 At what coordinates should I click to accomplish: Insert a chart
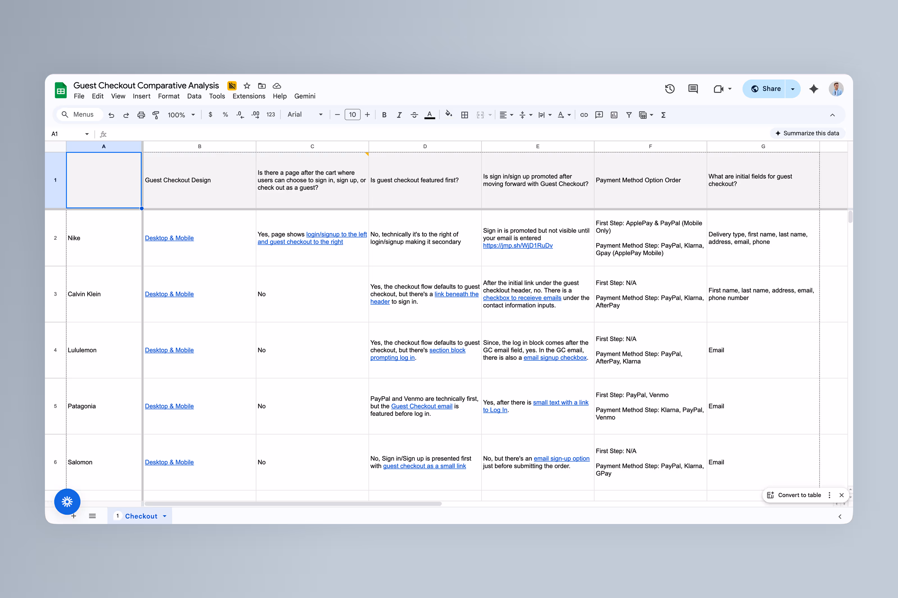coord(614,114)
